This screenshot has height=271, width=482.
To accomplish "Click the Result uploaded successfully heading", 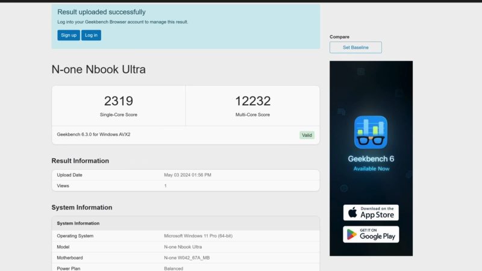I will [101, 12].
